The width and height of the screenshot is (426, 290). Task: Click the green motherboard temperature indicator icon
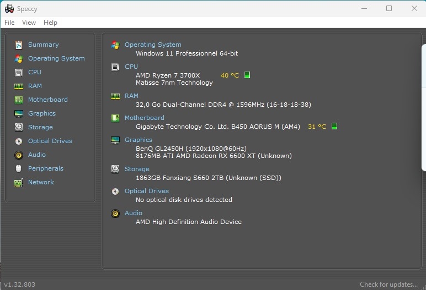334,126
